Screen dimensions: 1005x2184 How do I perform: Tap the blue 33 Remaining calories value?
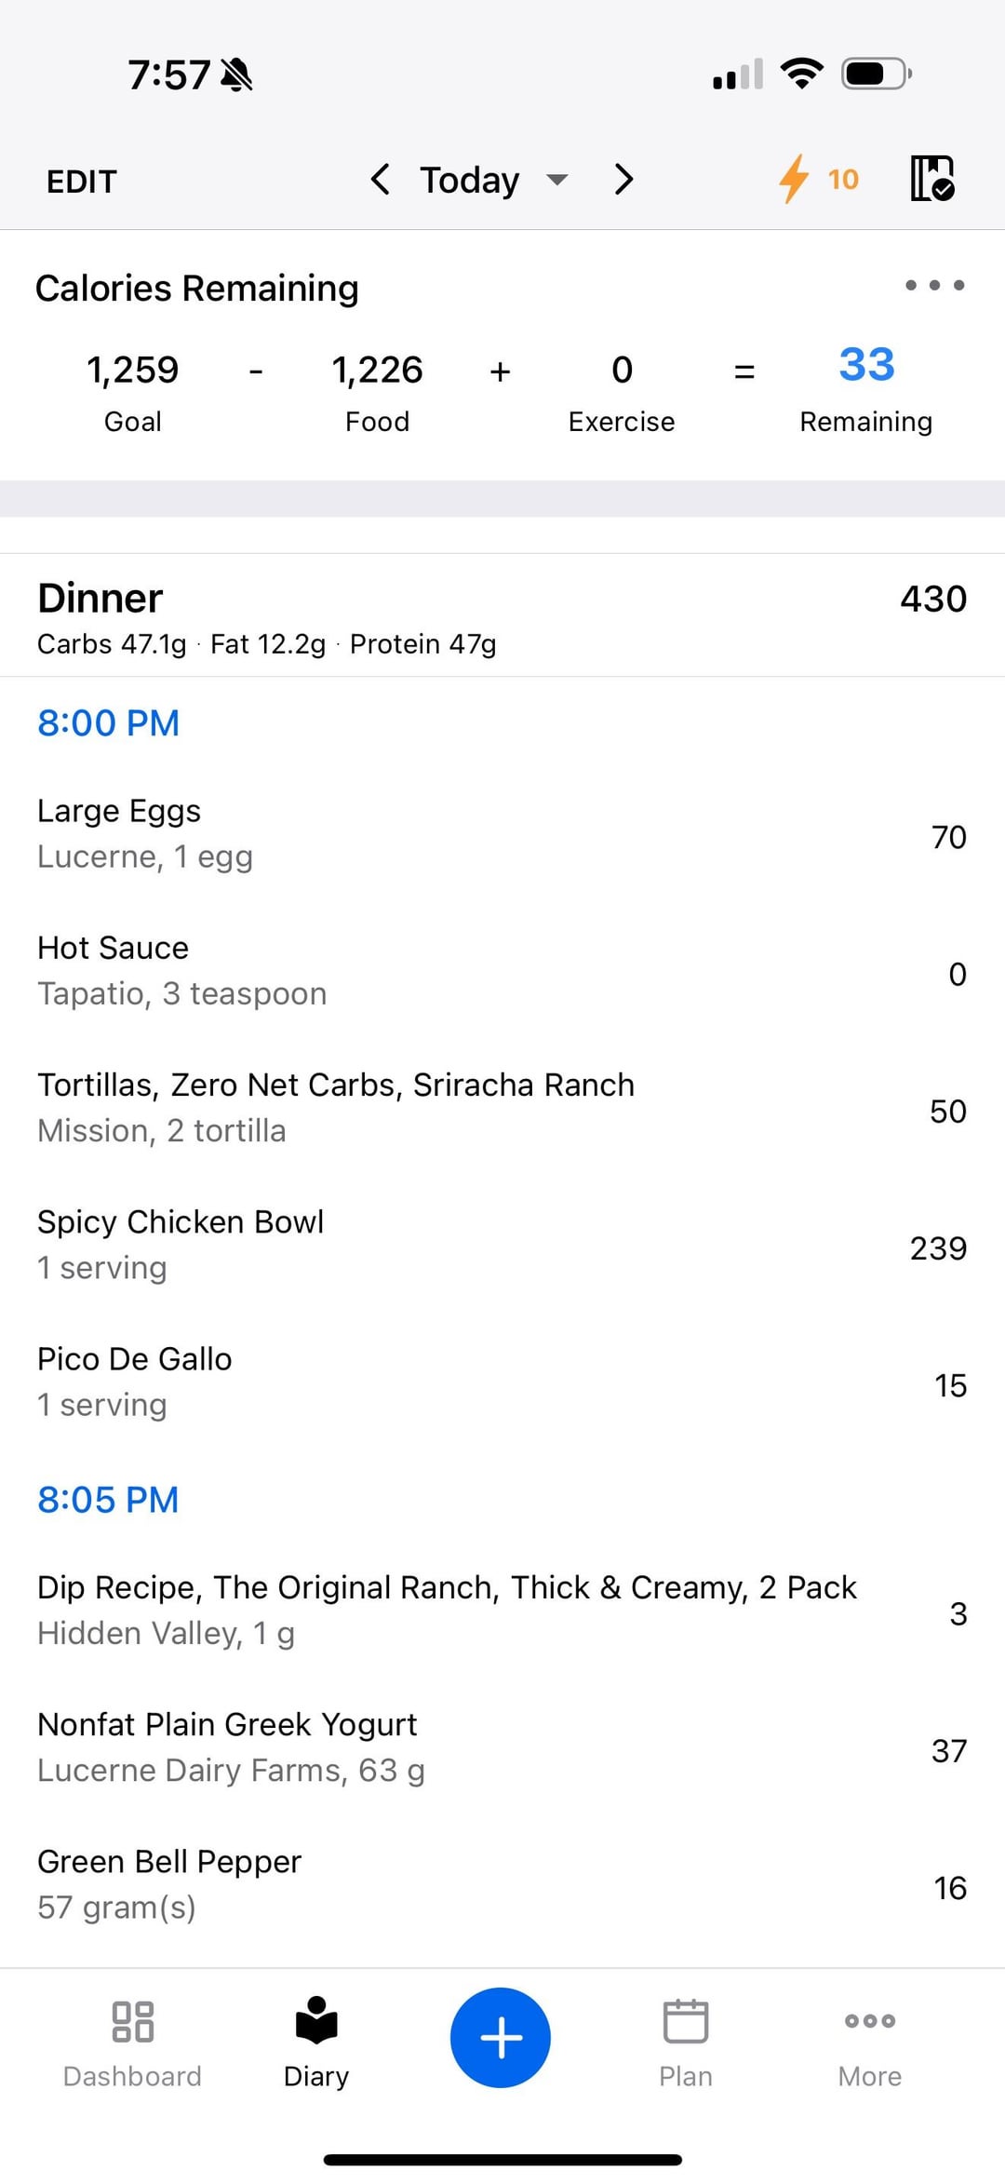866,364
